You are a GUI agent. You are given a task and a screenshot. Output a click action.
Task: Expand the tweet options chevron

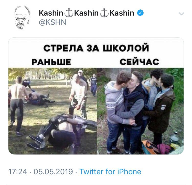click(x=181, y=14)
